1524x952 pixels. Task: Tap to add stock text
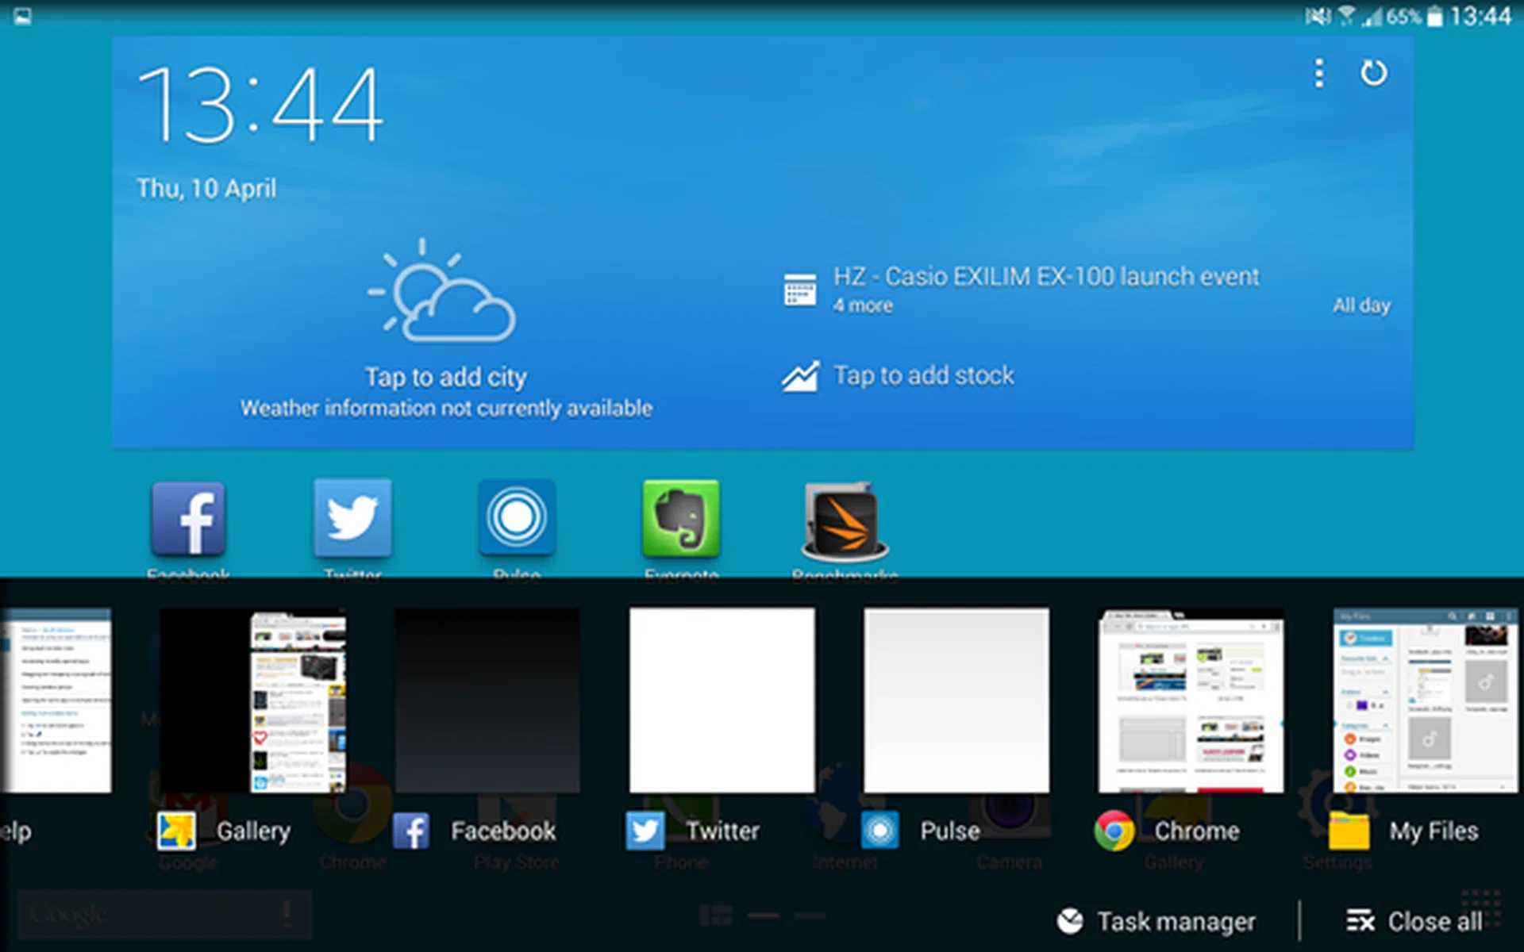[x=923, y=375]
